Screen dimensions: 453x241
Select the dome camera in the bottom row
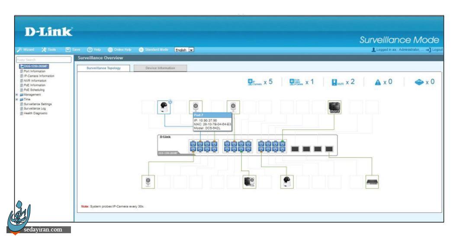pyautogui.click(x=287, y=182)
